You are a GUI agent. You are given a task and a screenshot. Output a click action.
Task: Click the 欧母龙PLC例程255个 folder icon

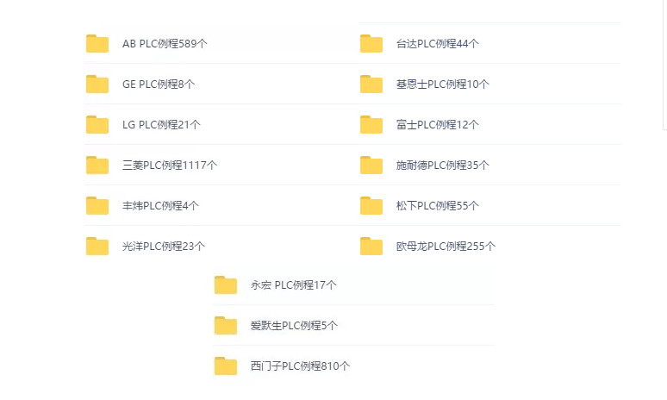coord(371,247)
